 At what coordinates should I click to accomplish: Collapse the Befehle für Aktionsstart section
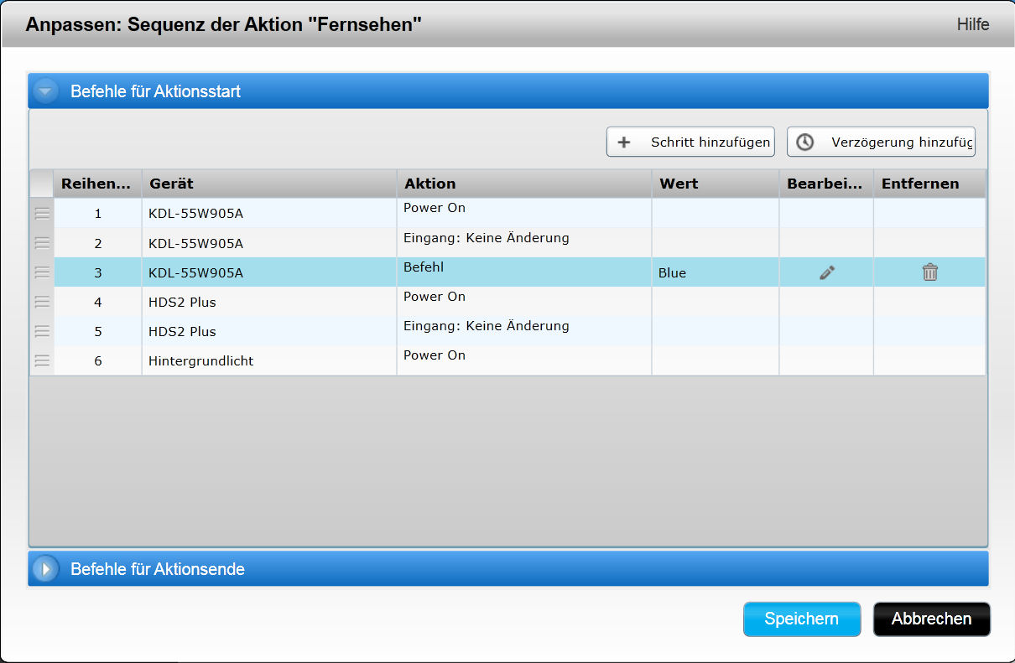[x=45, y=91]
